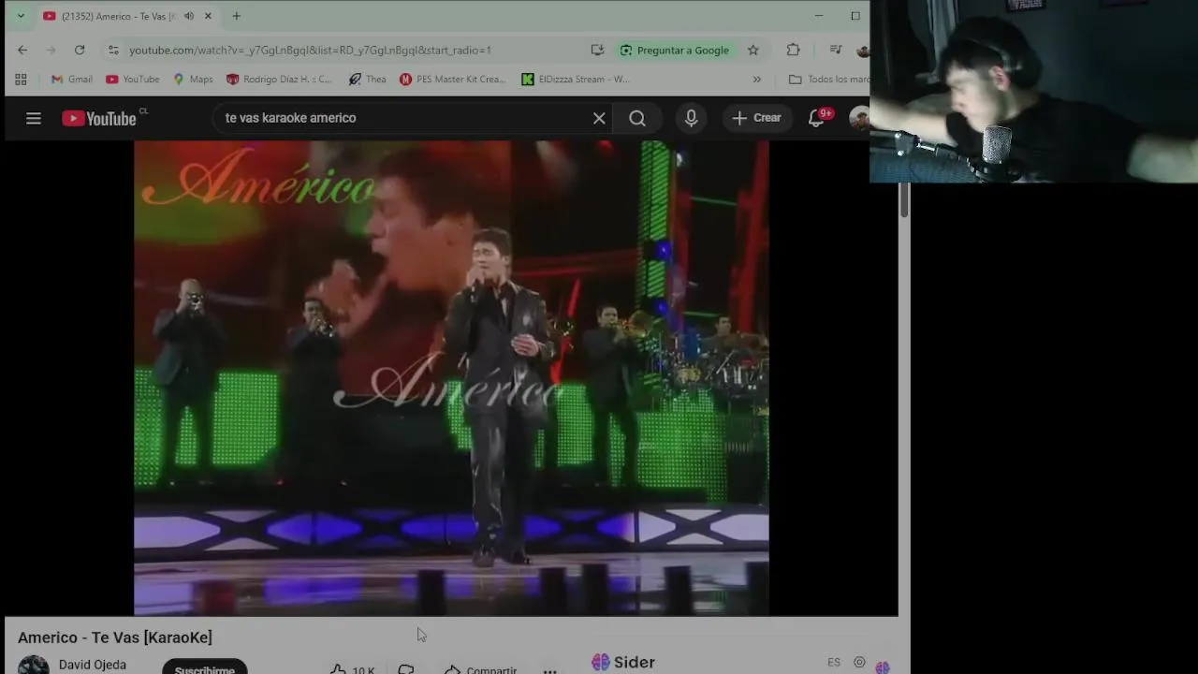The width and height of the screenshot is (1198, 674).
Task: Mute tab via speaker icon
Action: click(x=189, y=16)
